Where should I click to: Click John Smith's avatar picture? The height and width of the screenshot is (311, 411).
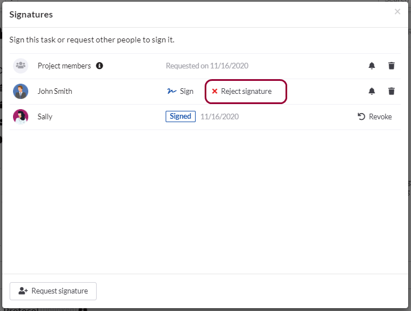tap(21, 91)
